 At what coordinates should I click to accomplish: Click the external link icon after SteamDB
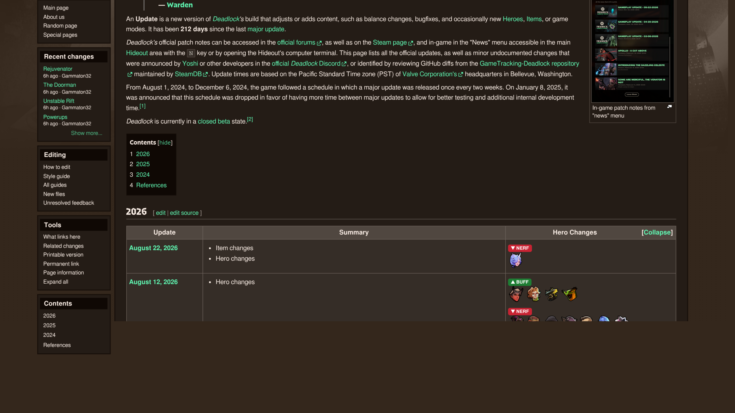(x=205, y=75)
